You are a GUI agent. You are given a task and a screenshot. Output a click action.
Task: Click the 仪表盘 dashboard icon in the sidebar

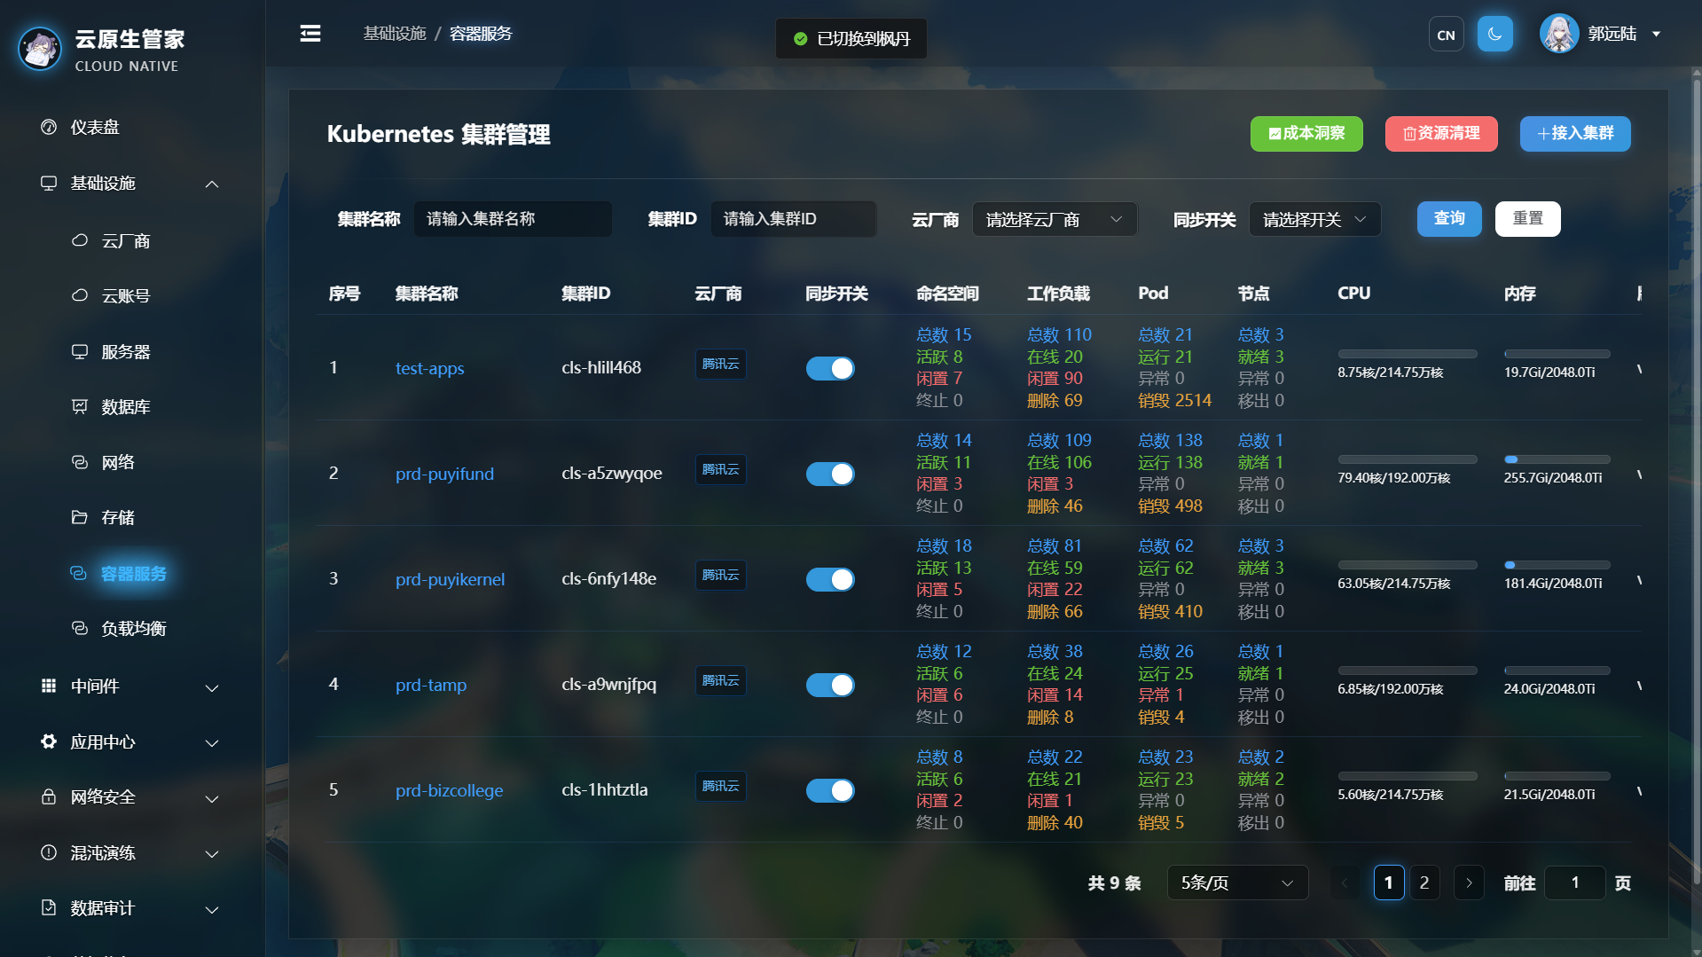pos(49,127)
